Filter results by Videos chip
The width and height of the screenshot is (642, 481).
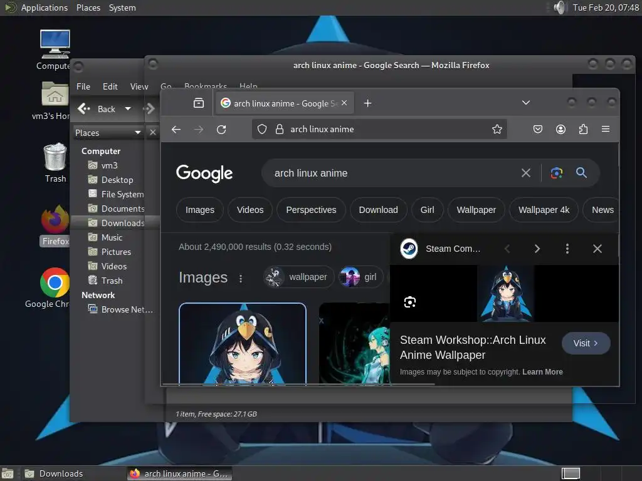(x=250, y=210)
